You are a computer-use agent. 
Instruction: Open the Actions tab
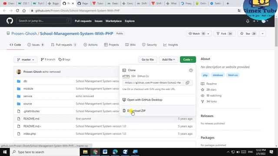click(x=91, y=45)
